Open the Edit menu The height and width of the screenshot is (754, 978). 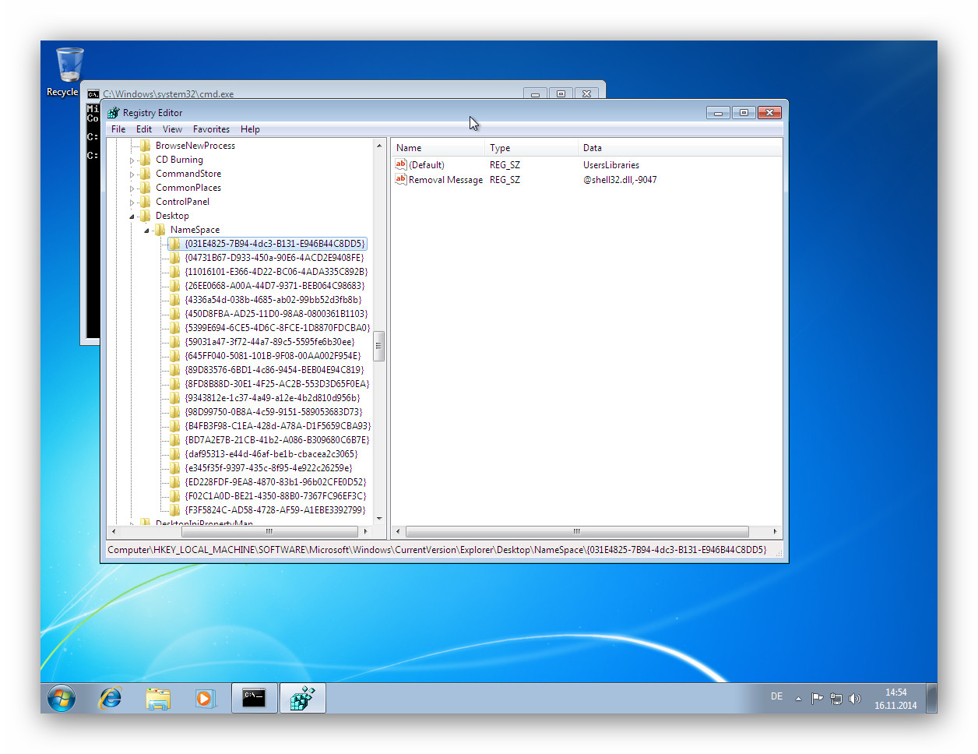click(144, 129)
